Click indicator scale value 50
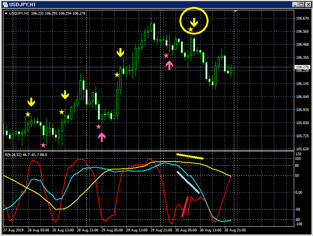The image size is (313, 236). [x=297, y=175]
